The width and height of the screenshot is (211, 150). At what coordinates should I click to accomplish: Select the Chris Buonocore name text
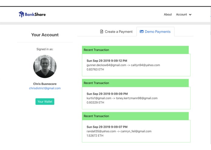tap(45, 84)
